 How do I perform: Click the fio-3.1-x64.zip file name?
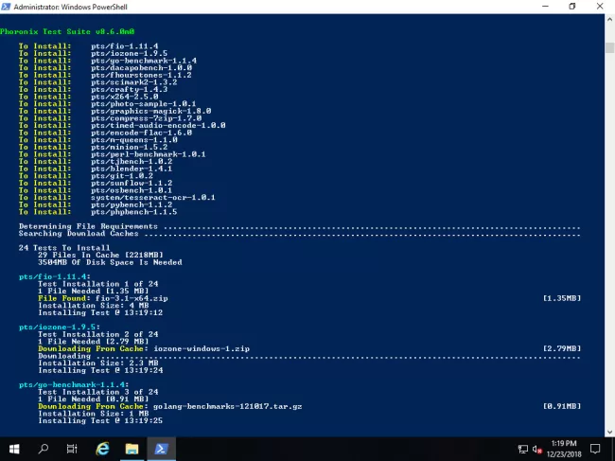132,298
